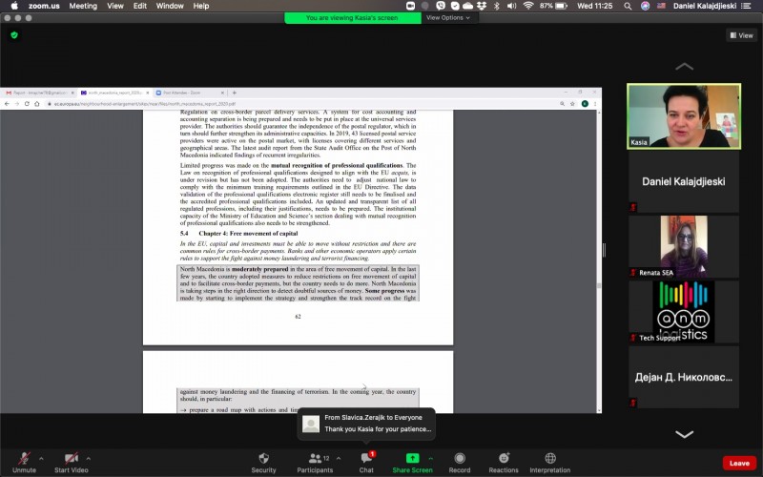Select Kasia's video thumbnail

point(683,115)
